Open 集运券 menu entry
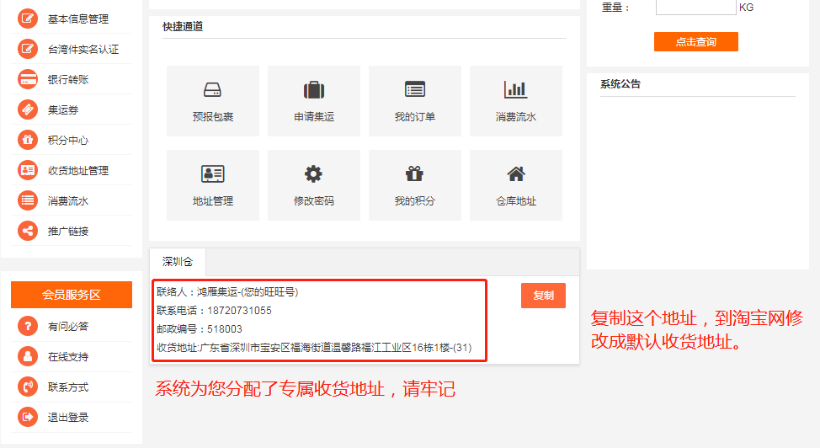The width and height of the screenshot is (820, 448). coord(63,110)
